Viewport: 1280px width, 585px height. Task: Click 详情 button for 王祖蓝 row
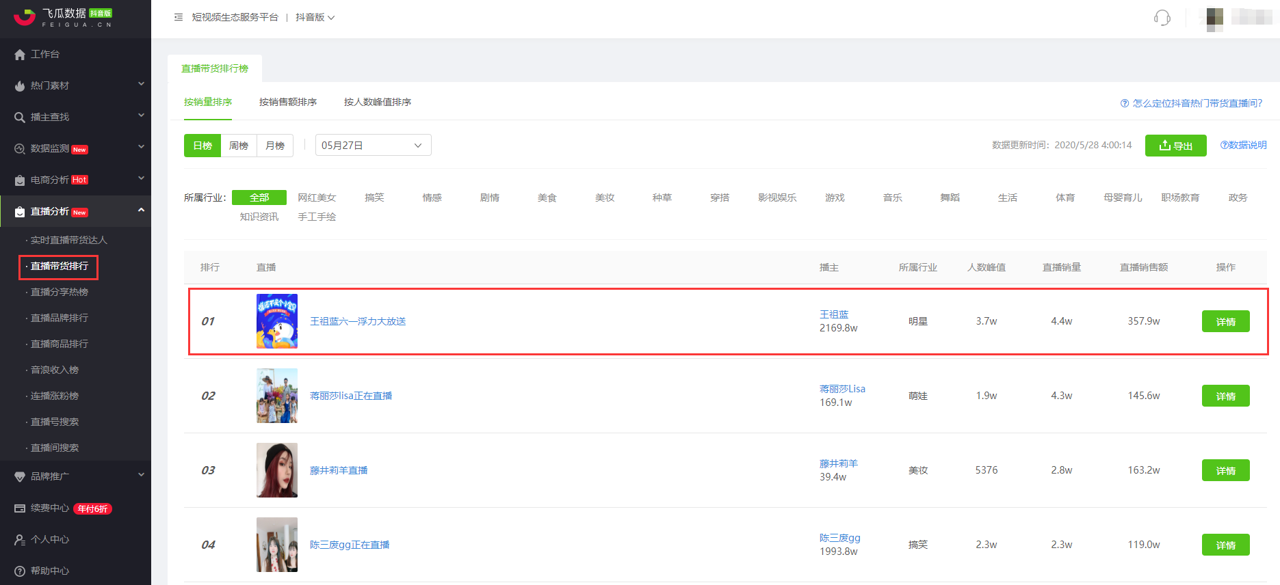point(1225,321)
